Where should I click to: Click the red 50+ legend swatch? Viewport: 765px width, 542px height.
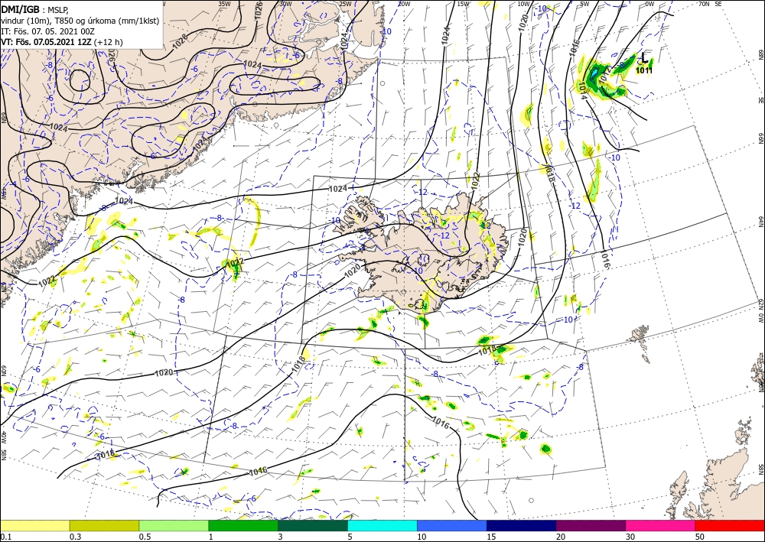730,525
